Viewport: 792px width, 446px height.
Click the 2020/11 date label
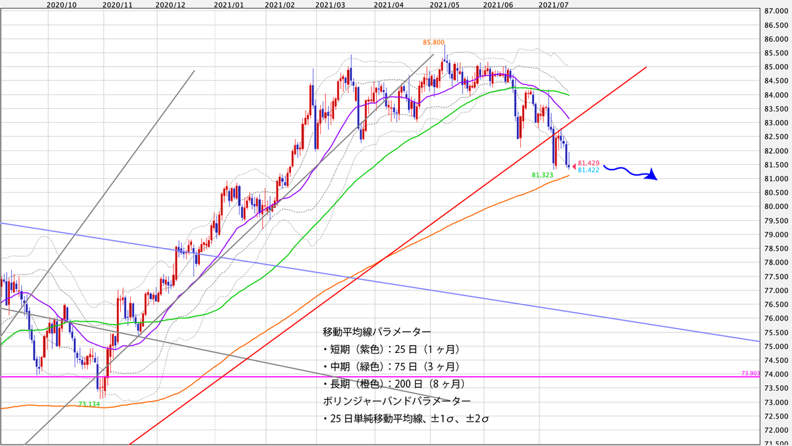(x=118, y=4)
